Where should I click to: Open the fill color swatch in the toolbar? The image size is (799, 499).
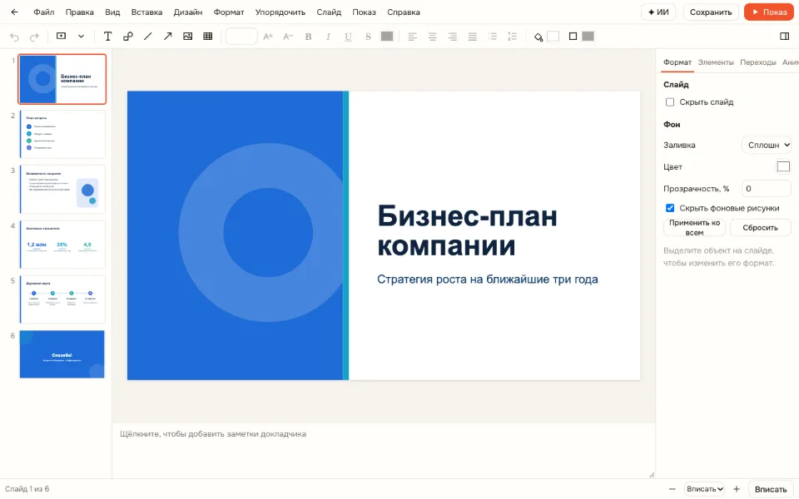(x=553, y=36)
